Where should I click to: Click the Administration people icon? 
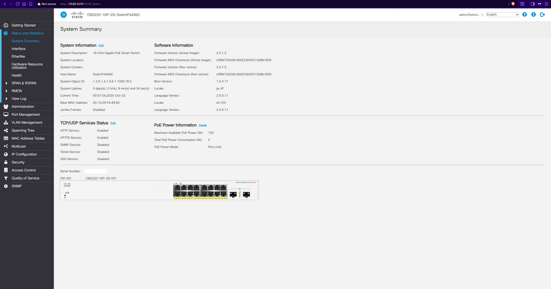(x=6, y=107)
